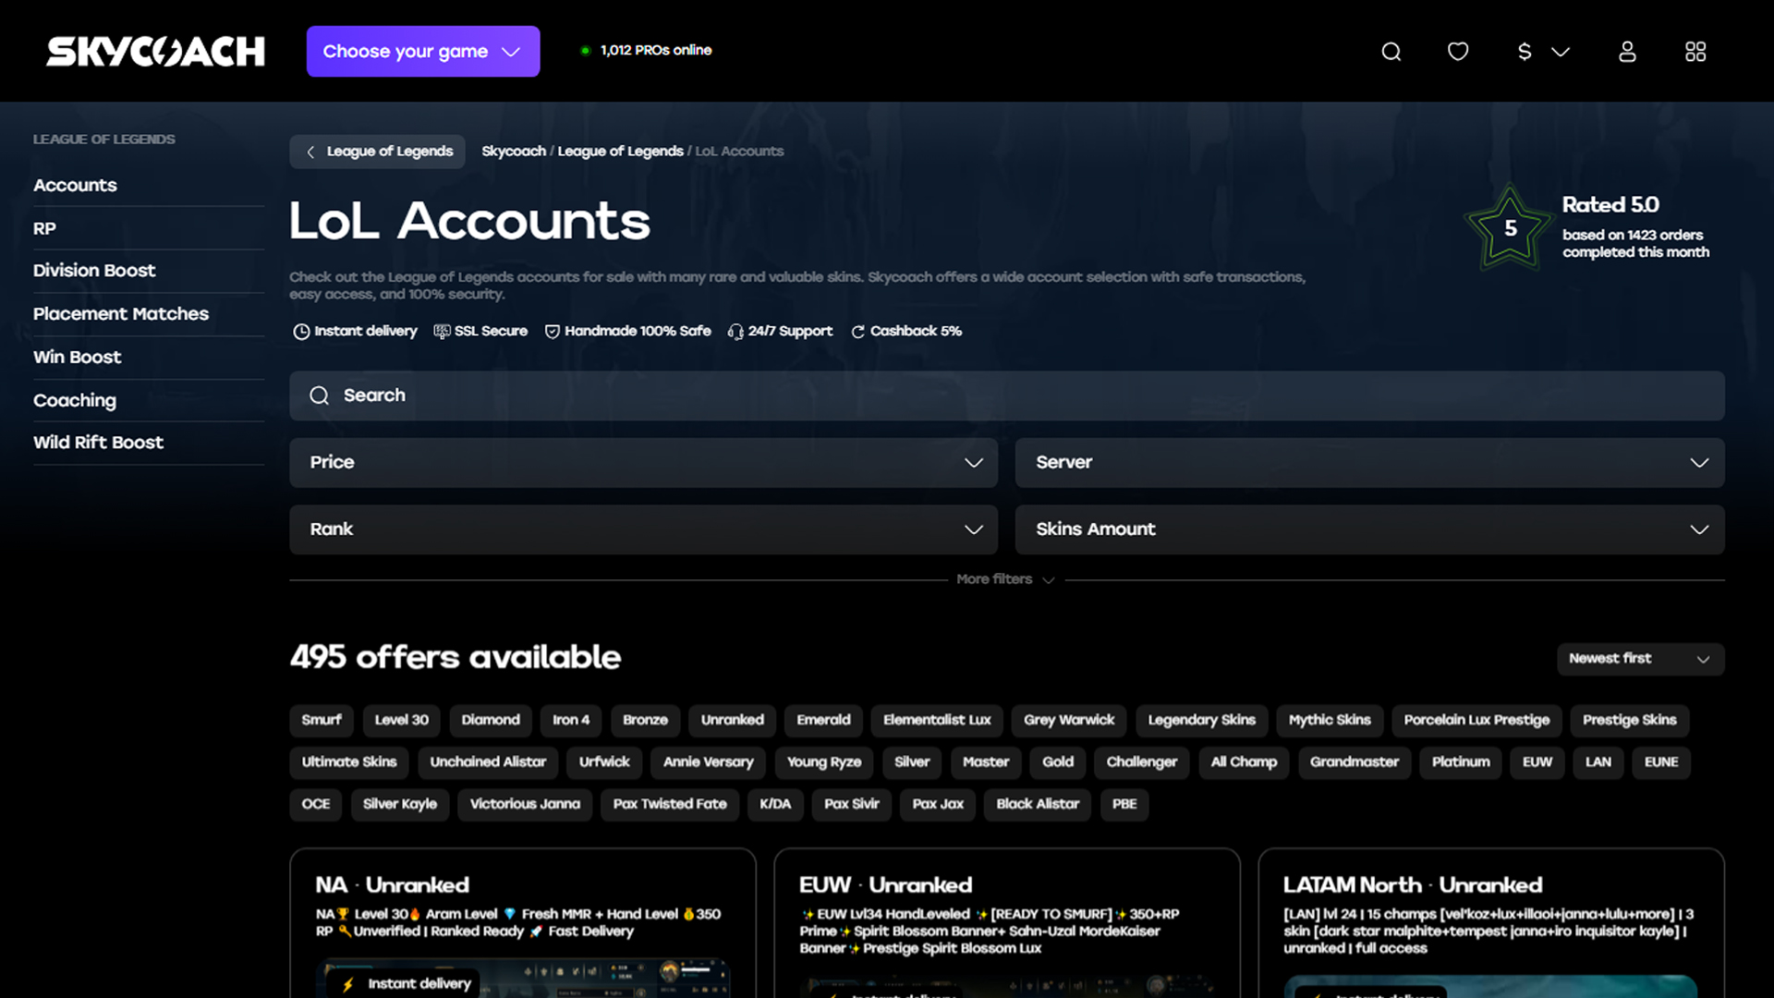Click the Skycoach logo

pyautogui.click(x=154, y=51)
